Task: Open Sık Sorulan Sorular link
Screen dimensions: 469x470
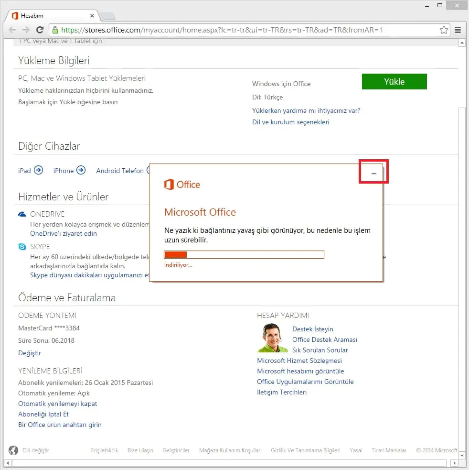Action: pos(320,350)
